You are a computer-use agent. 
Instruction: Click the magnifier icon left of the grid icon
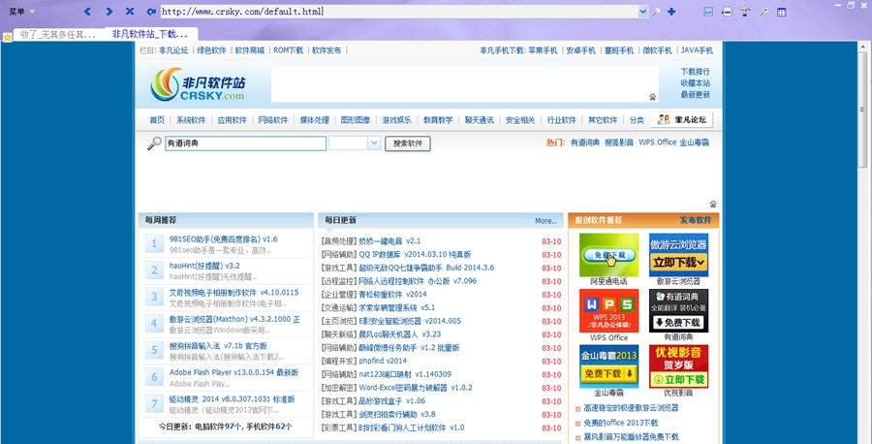763,11
